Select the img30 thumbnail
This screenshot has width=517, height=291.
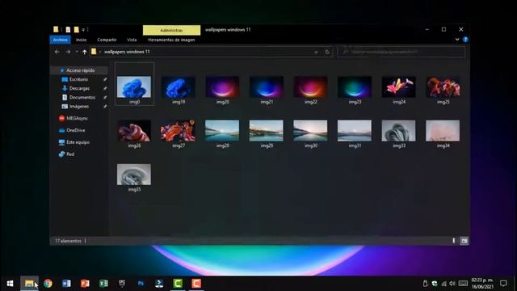(x=310, y=131)
